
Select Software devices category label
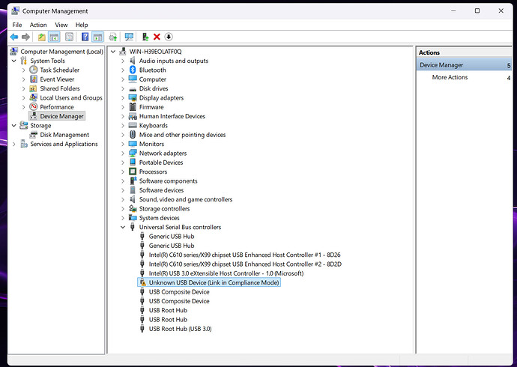pyautogui.click(x=161, y=190)
